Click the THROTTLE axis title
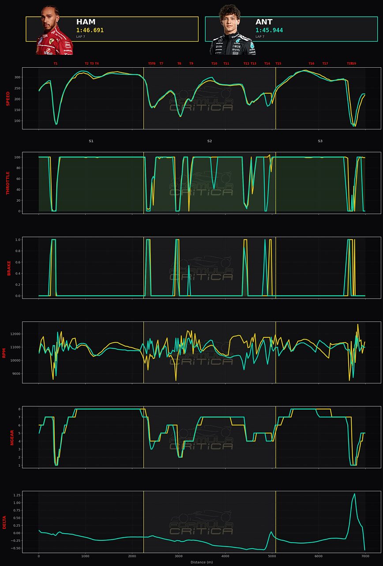The image size is (383, 566). coord(8,183)
